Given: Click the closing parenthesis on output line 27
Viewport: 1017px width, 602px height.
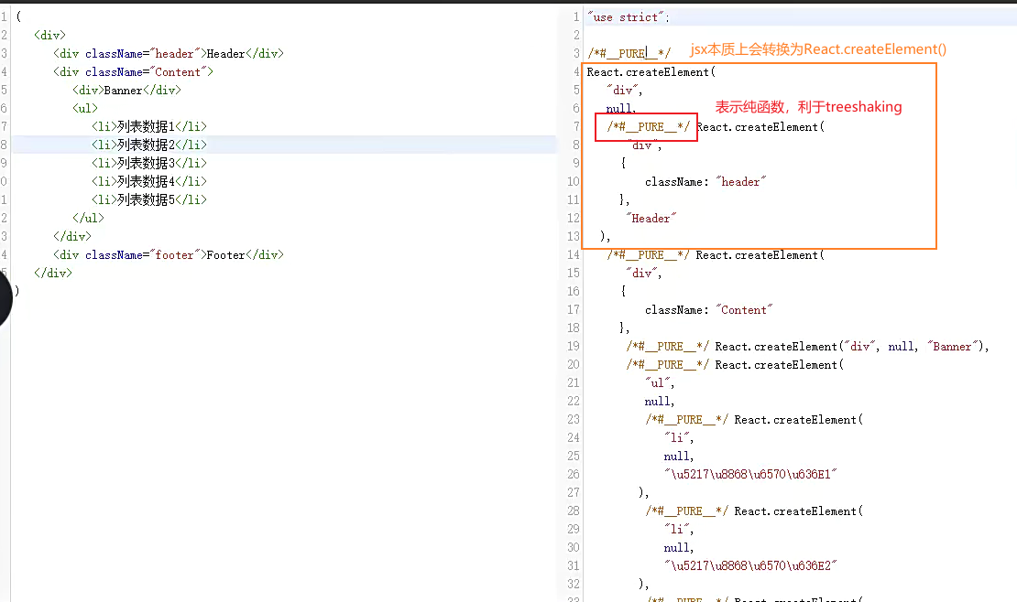Looking at the screenshot, I should [643, 493].
